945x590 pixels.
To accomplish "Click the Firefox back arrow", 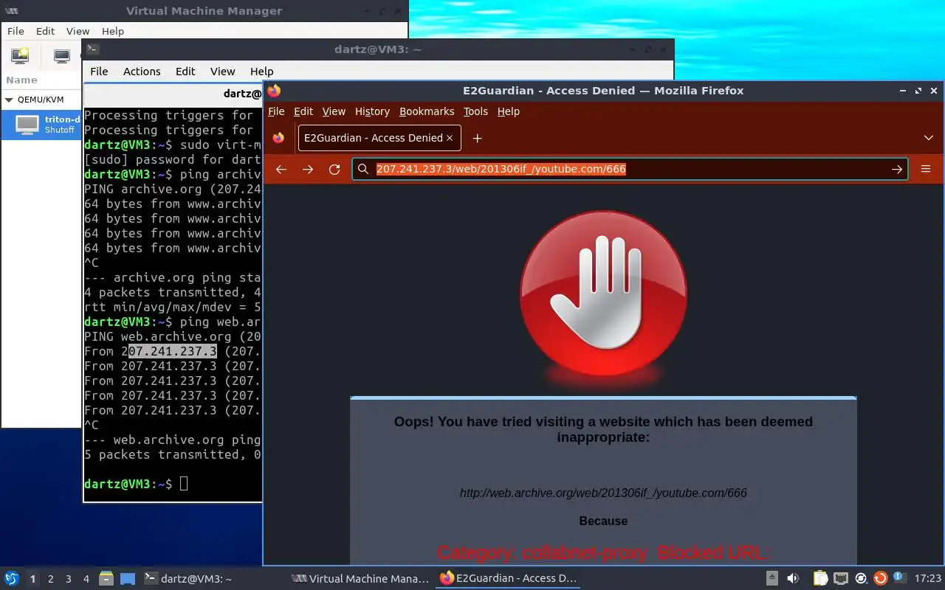I will point(281,169).
